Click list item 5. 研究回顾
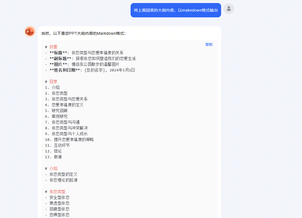Image resolution: width=302 pixels, height=218 pixels. coord(56,111)
